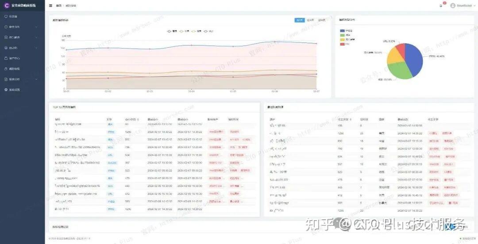Viewport: 478px width, 244px height.
Task: Toggle the blue IP地址 series in pie legend
Action: (346, 31)
